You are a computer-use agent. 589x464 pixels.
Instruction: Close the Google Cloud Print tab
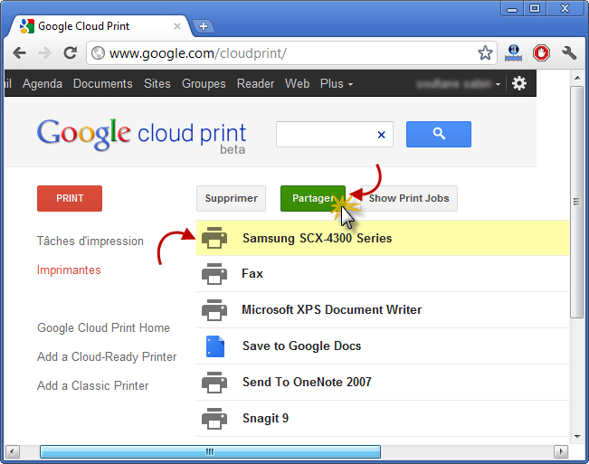click(x=177, y=26)
